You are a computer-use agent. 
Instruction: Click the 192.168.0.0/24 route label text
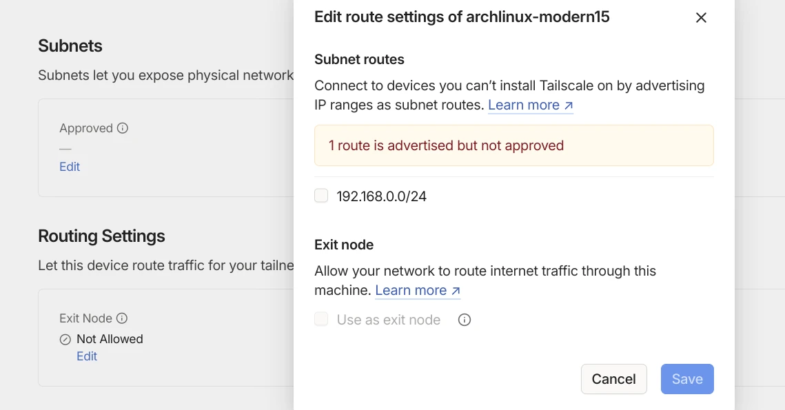[381, 196]
